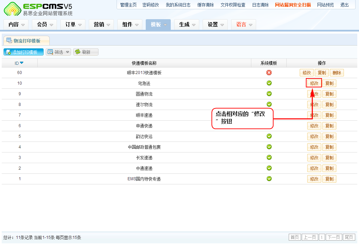Click 复制 in the 长发速递 row

tap(329, 158)
